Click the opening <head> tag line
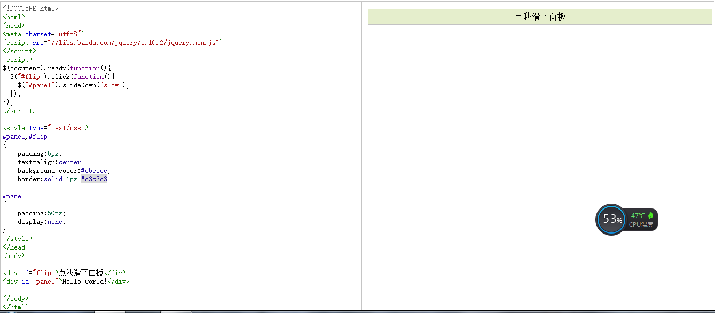This screenshot has height=313, width=715. pos(14,26)
